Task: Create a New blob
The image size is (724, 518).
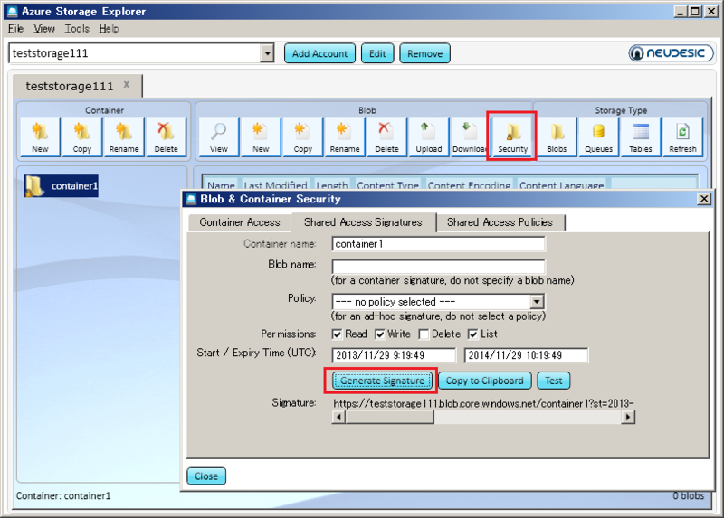Action: point(261,137)
